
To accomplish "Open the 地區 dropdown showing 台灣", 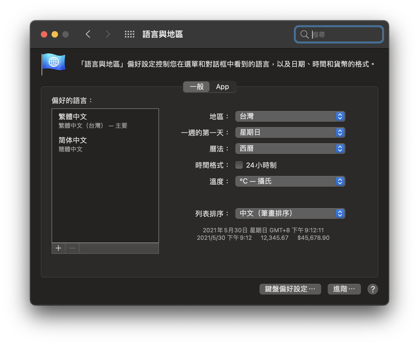I will point(290,116).
